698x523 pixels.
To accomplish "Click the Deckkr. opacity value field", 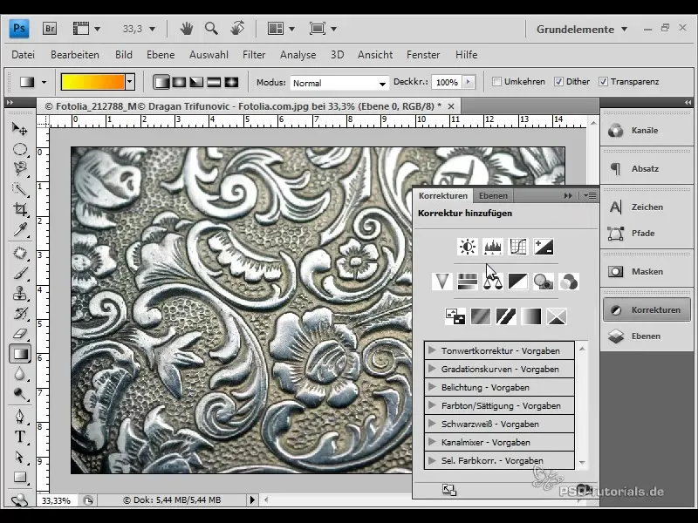I will 447,82.
